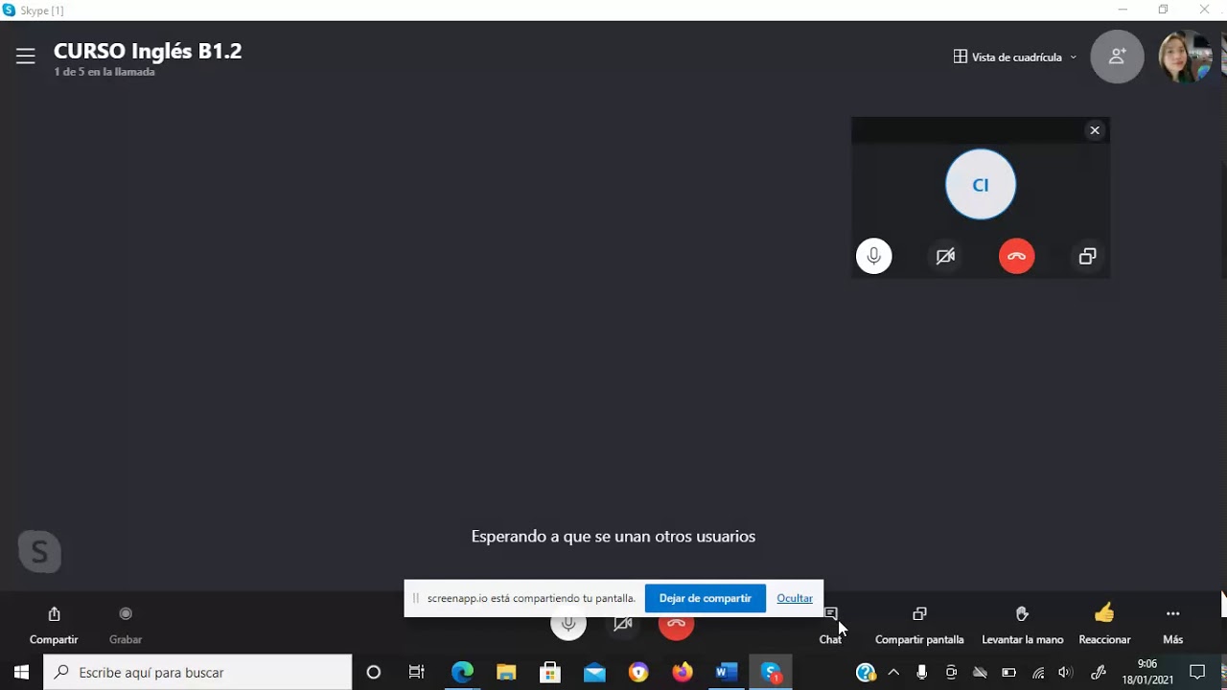Screen dimensions: 1227x690
Task: Open Microsoft Store from the taskbar
Action: click(550, 673)
